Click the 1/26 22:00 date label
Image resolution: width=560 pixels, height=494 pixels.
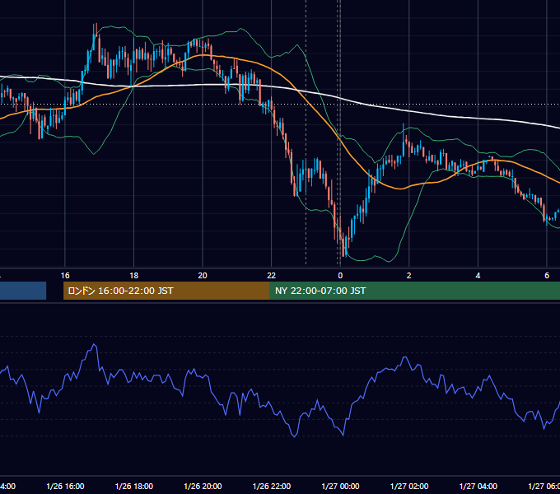(272, 486)
